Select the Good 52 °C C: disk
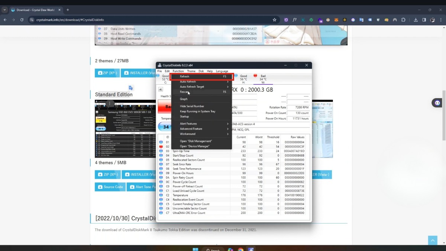Image resolution: width=446 pixels, height=251 pixels. [163, 79]
